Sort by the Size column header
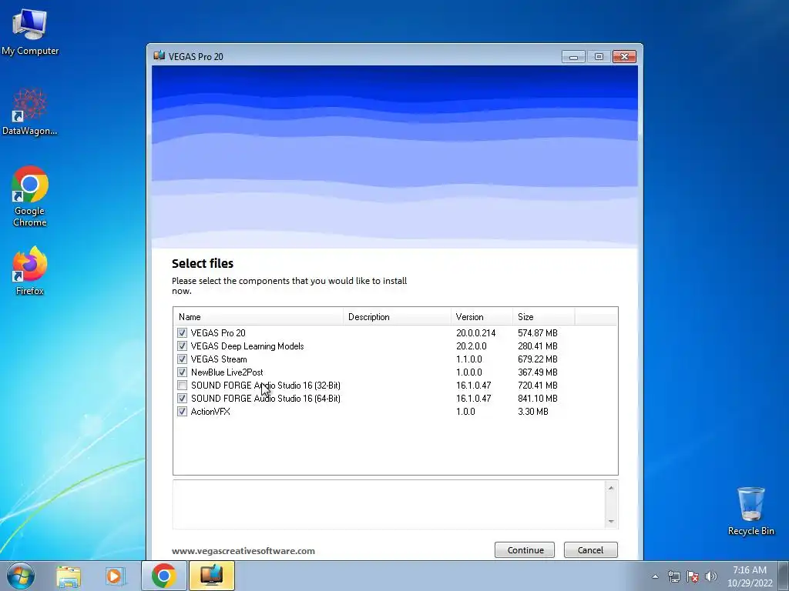 (x=543, y=316)
